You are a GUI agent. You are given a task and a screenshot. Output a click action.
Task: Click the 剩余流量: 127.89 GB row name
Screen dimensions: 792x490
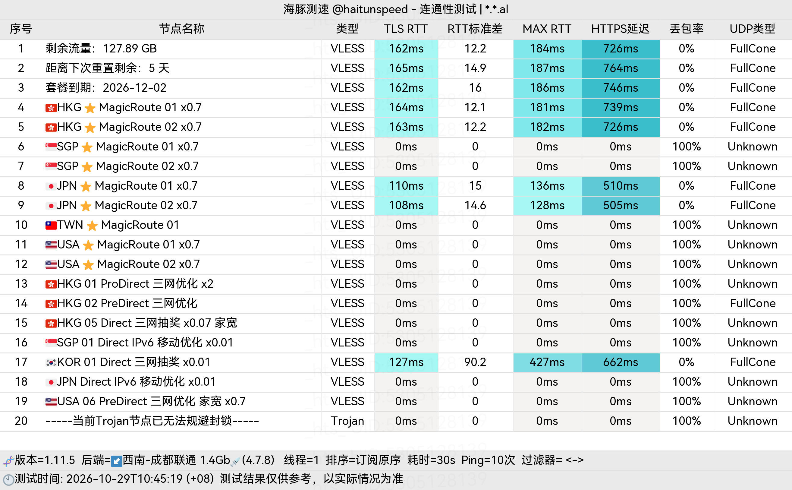(101, 49)
